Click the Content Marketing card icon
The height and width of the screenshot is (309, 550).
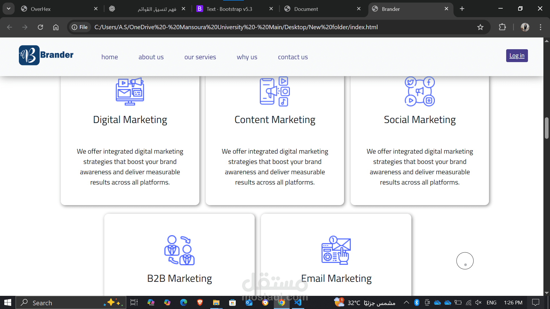coord(275,92)
